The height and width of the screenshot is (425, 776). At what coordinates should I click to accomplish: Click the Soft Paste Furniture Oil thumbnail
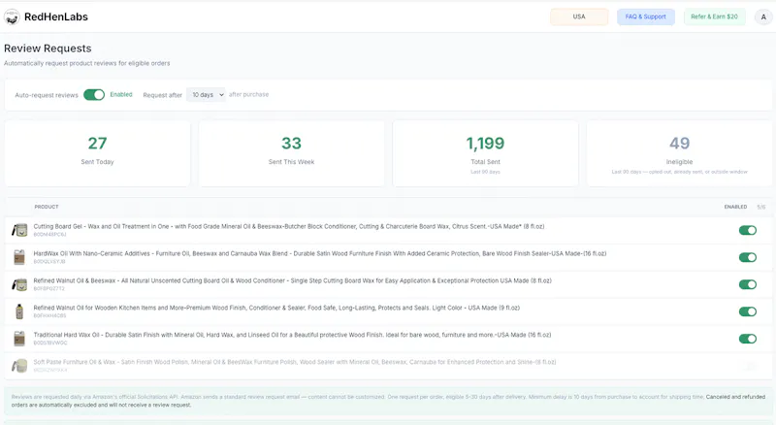[19, 366]
